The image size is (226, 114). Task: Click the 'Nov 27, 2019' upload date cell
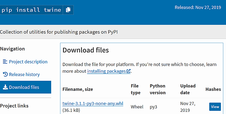pyautogui.click(x=188, y=107)
